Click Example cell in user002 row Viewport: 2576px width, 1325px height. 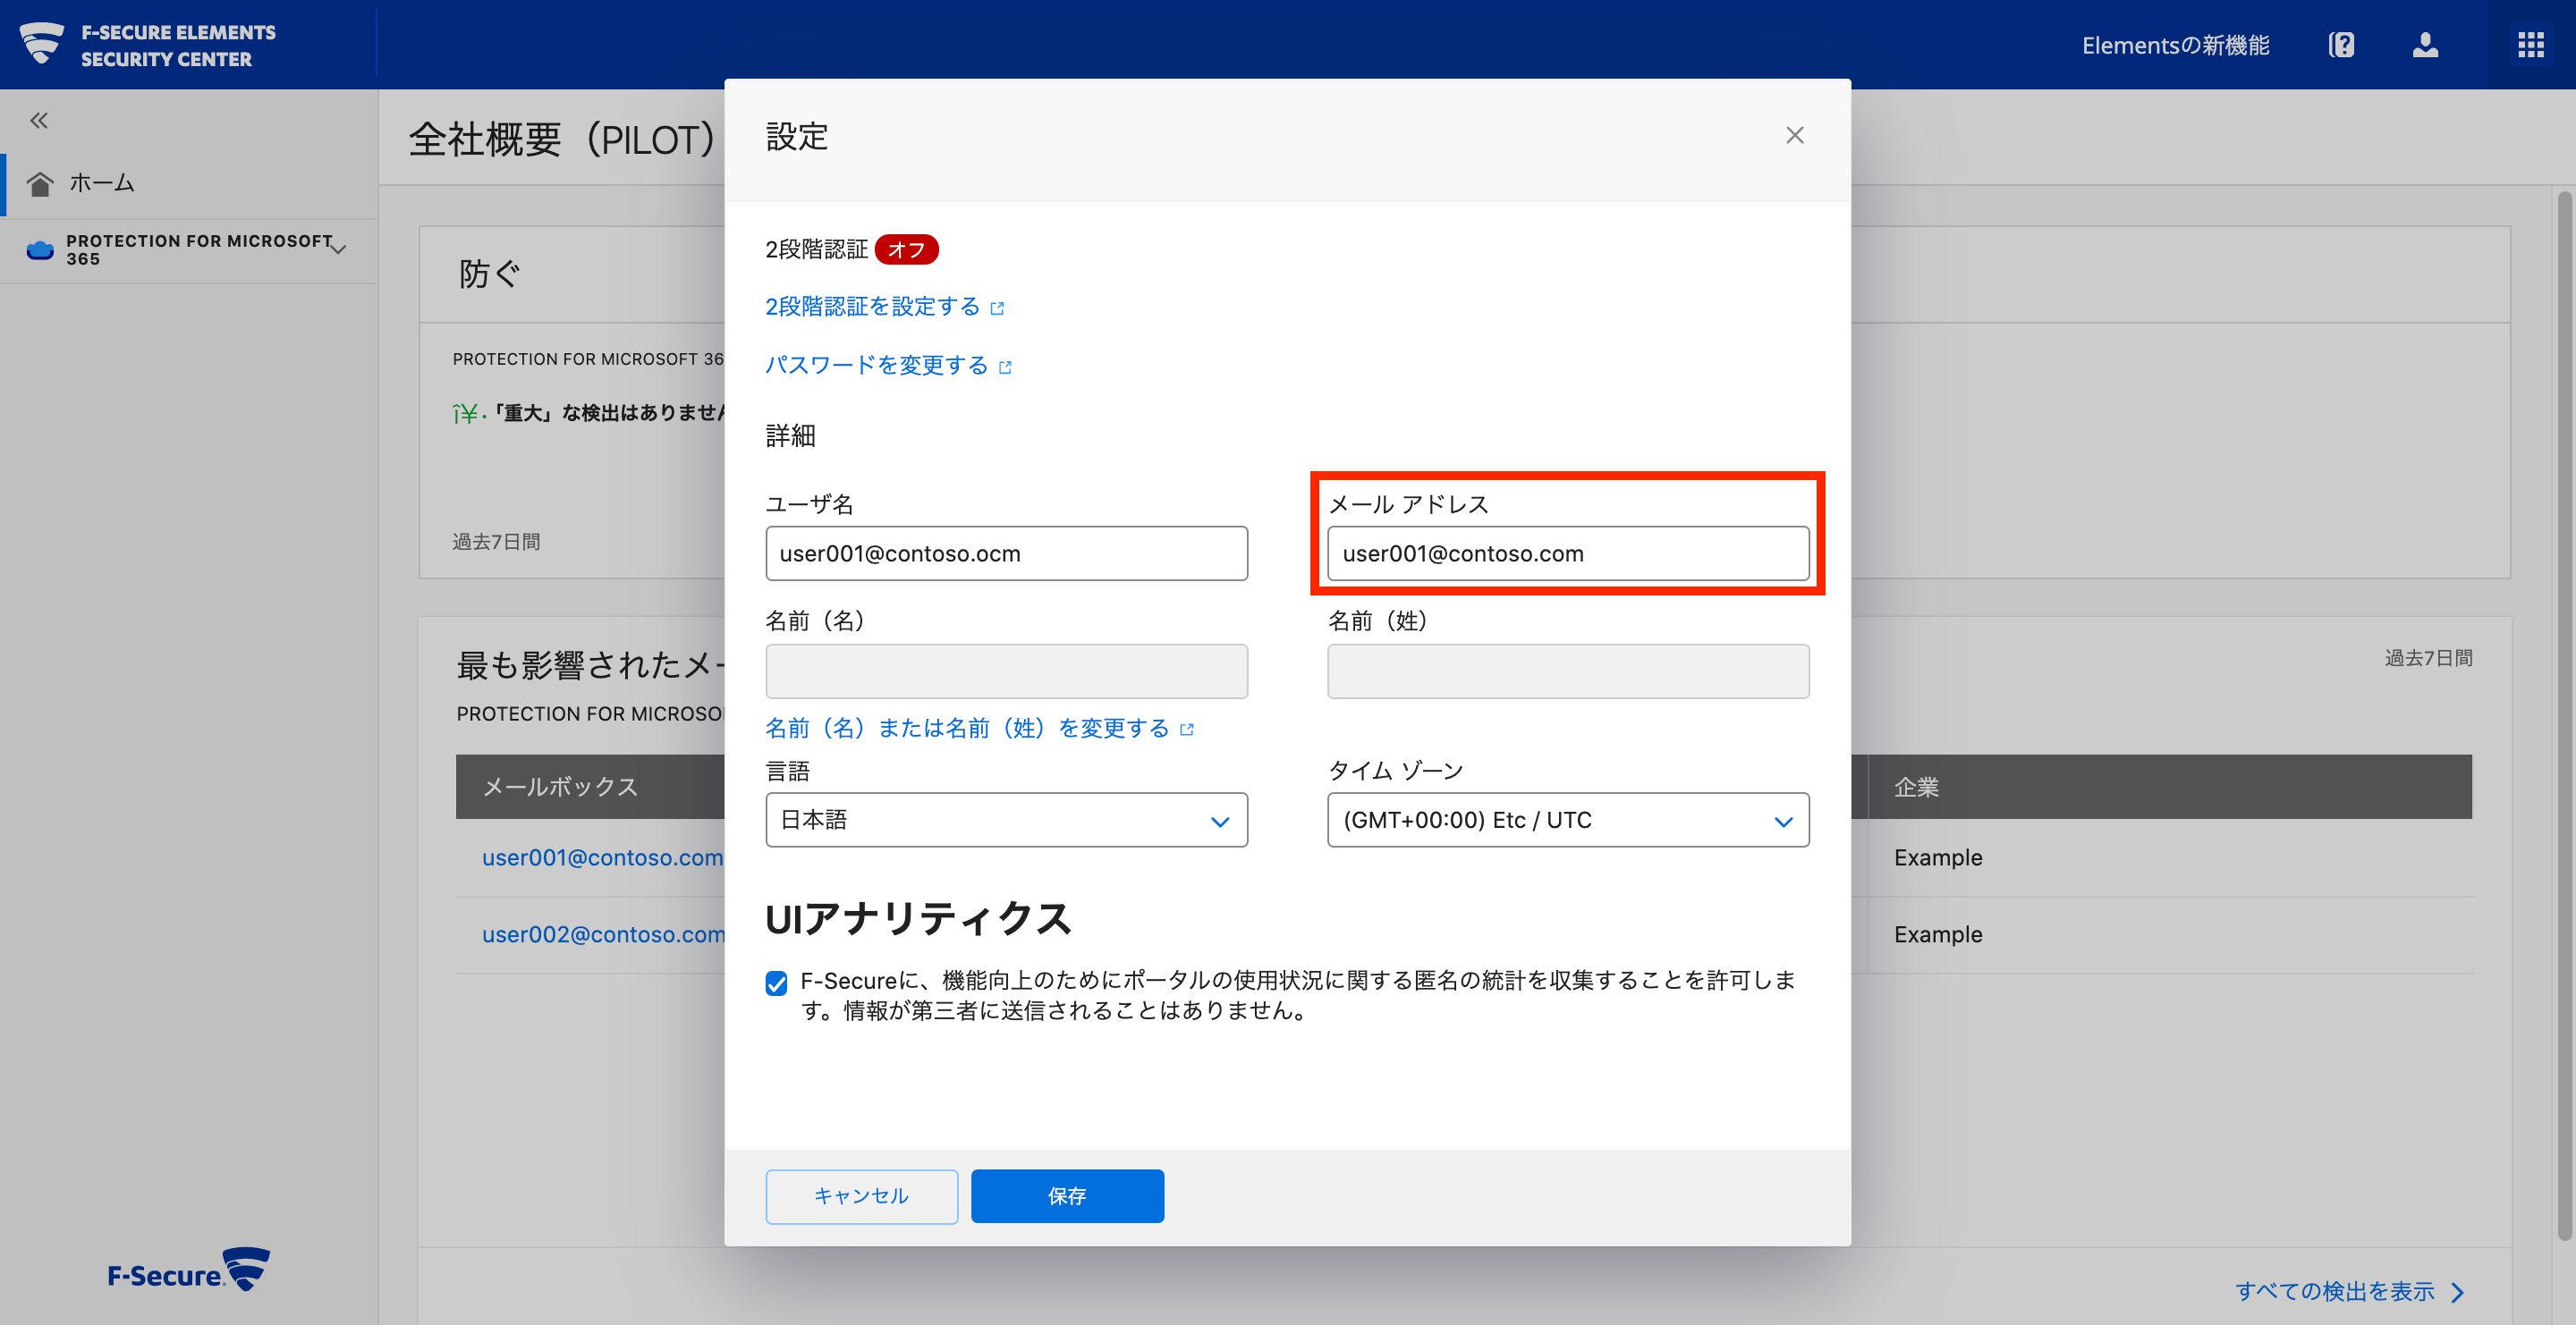(1937, 935)
